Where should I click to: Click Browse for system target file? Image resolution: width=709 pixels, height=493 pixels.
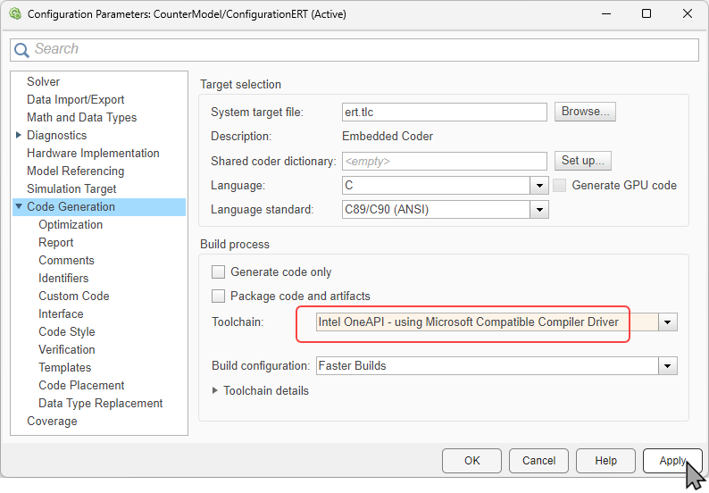click(x=585, y=112)
